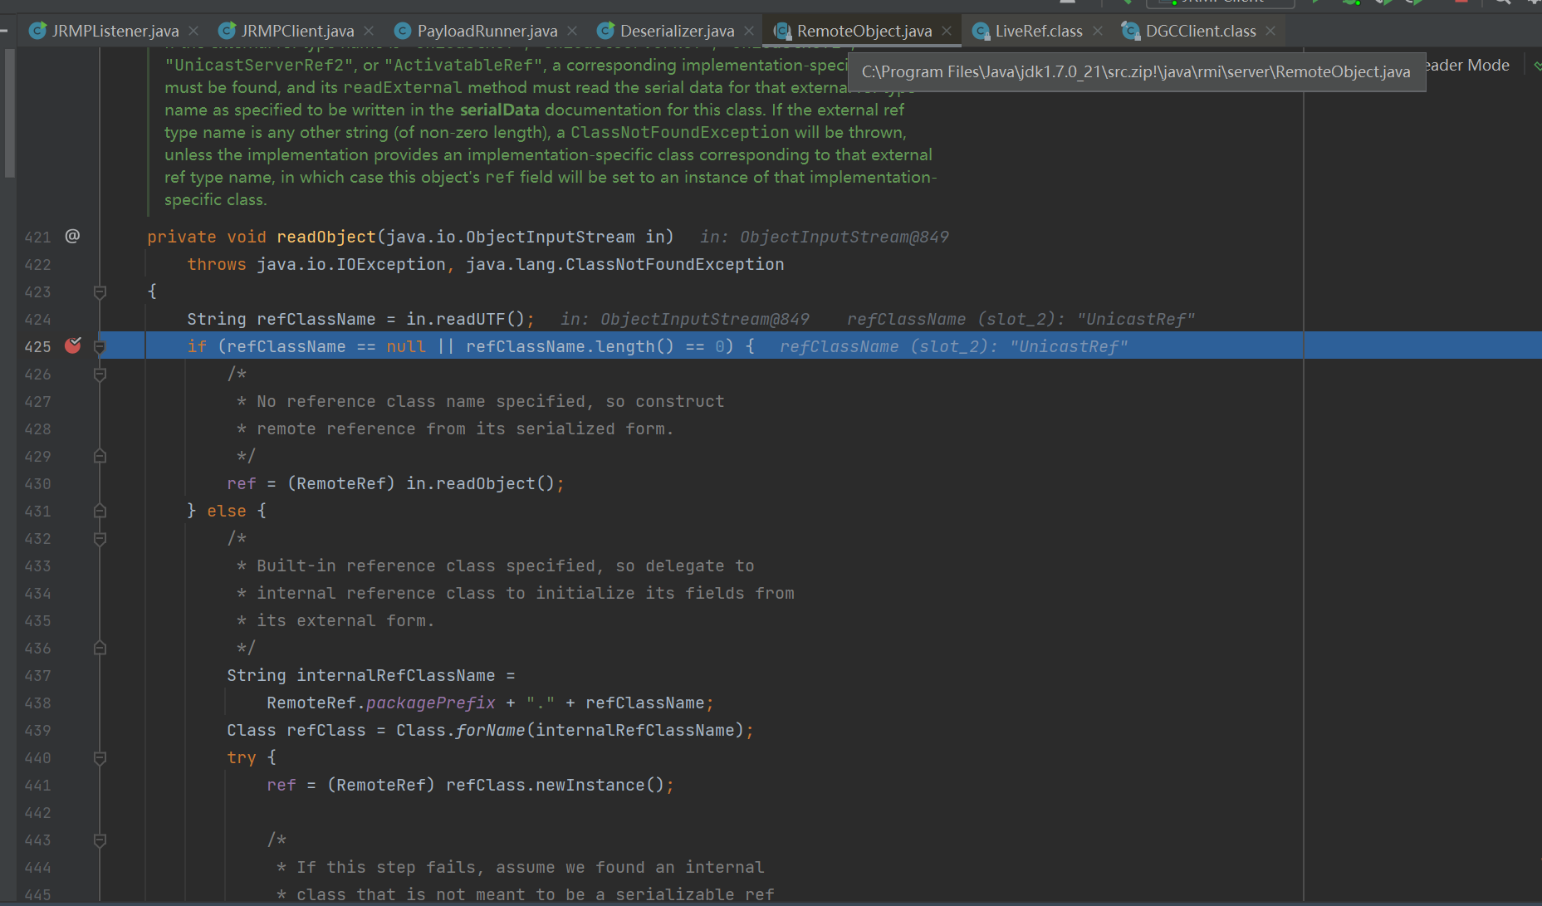Click the inline debug value "UnicastRef" on line 425
The width and height of the screenshot is (1542, 906).
pyautogui.click(x=1069, y=346)
